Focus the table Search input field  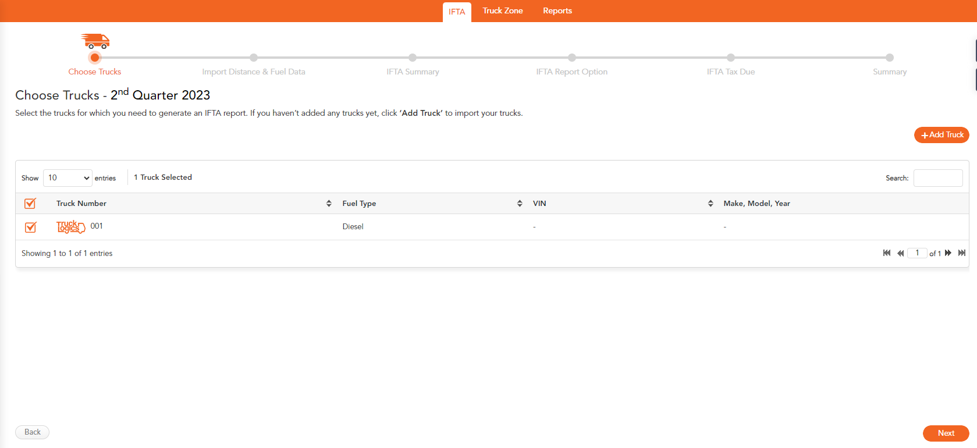[937, 178]
